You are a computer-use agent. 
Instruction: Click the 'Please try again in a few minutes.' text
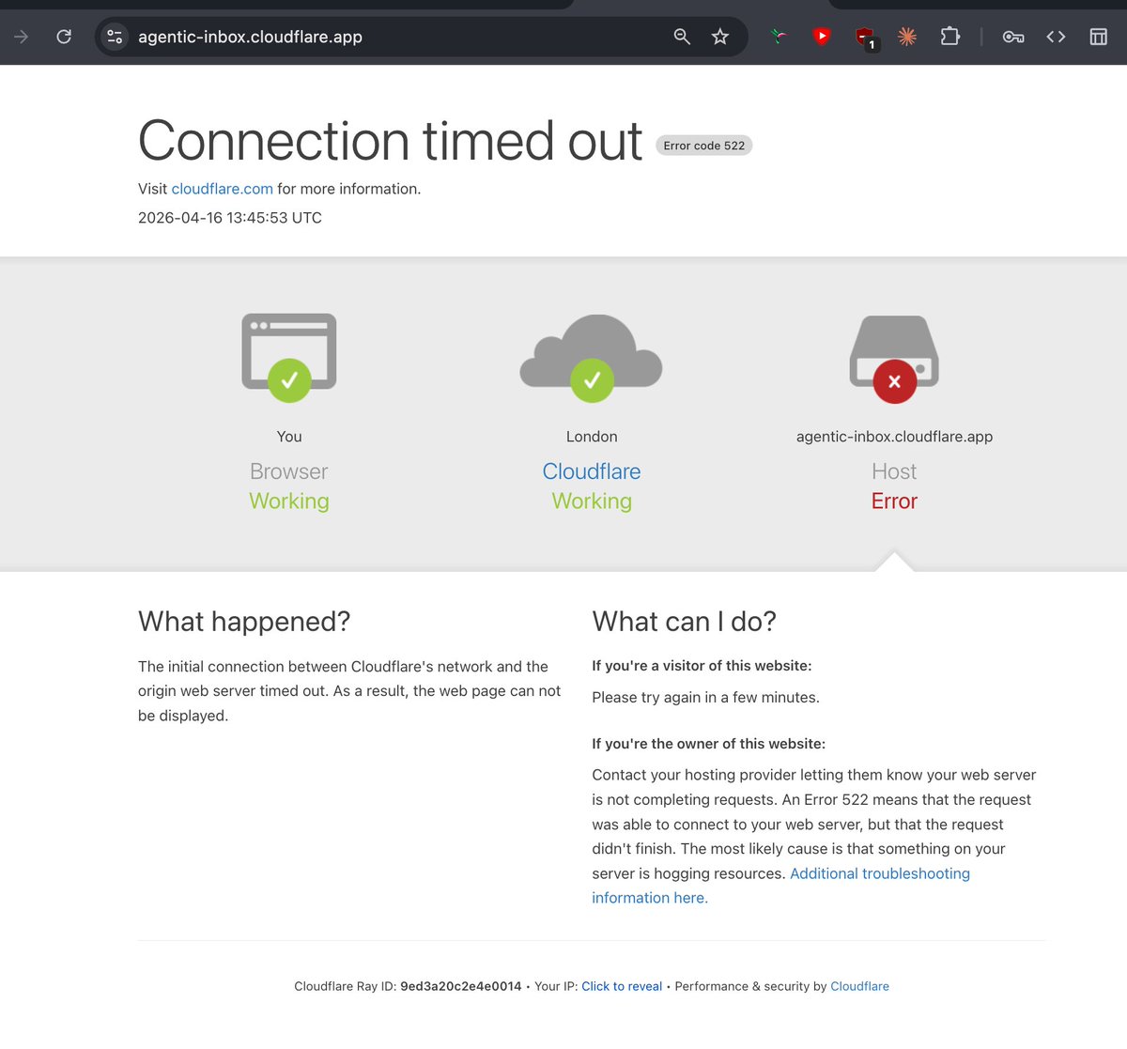click(x=705, y=698)
